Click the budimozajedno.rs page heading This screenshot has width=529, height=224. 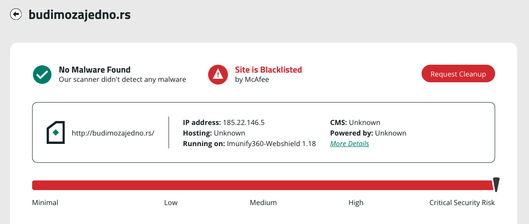(x=80, y=15)
